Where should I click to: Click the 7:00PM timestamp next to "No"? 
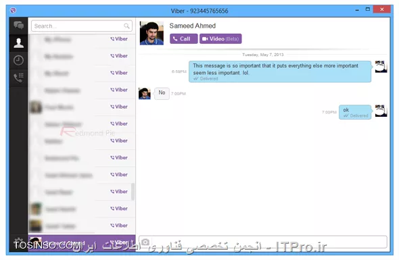179,93
